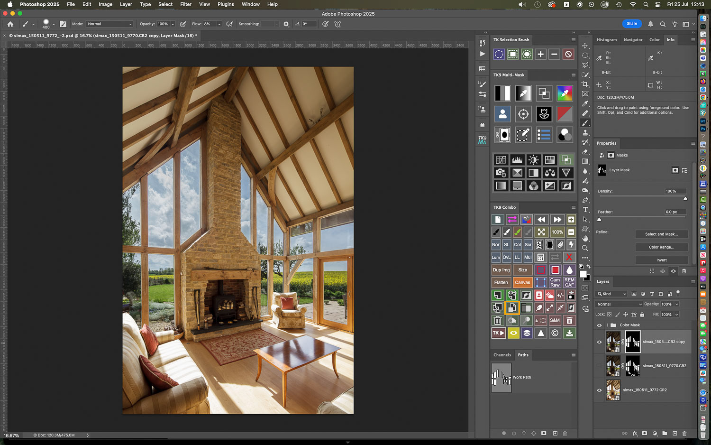Click the red cancel icon in TK Selection Brush
This screenshot has height=445, width=711.
coord(568,55)
